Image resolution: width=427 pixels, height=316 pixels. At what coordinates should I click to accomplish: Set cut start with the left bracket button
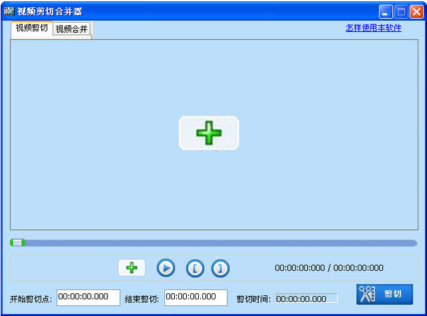click(195, 269)
